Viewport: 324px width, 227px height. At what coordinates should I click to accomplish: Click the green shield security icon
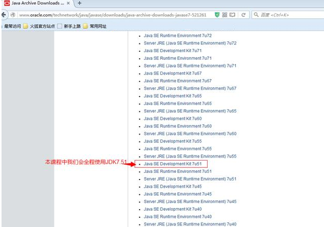(x=217, y=15)
